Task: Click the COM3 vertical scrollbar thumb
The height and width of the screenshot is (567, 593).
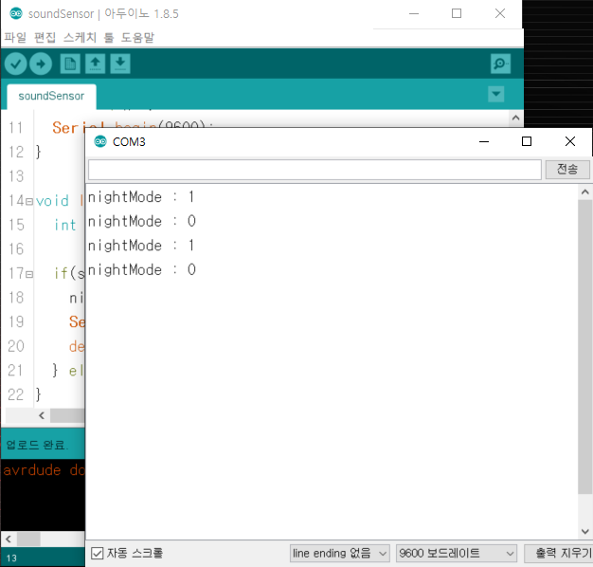Action: pyautogui.click(x=585, y=347)
